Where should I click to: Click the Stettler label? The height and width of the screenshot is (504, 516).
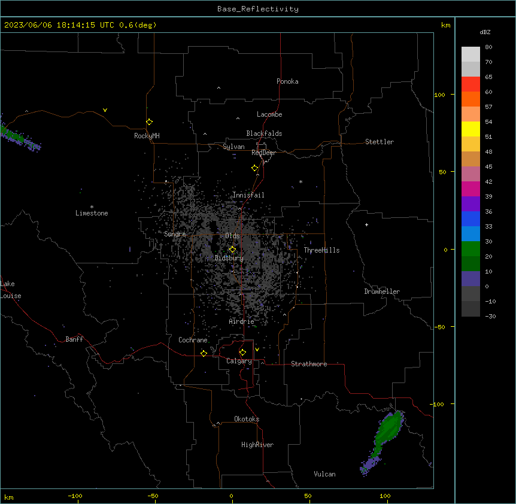380,142
